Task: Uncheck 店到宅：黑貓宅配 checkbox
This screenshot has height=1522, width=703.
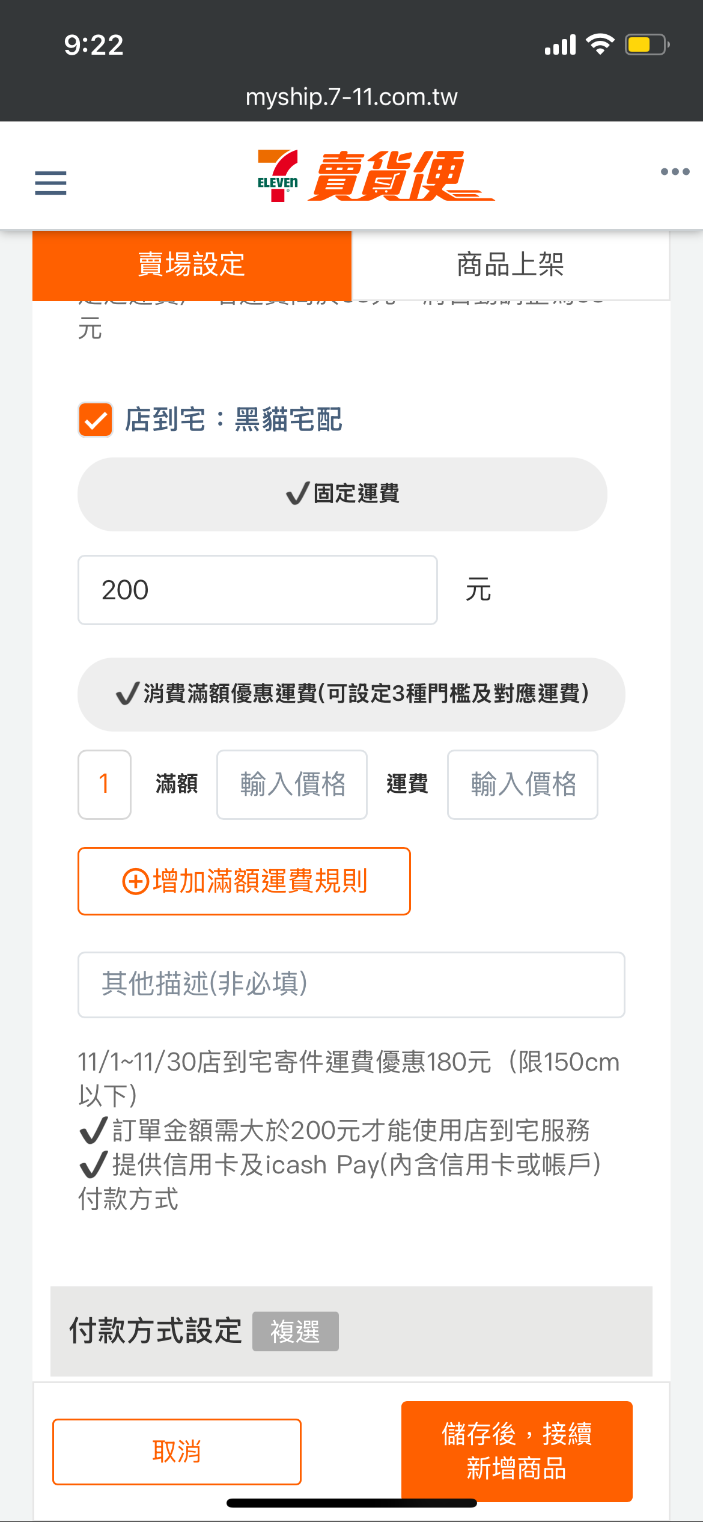Action: 96,420
